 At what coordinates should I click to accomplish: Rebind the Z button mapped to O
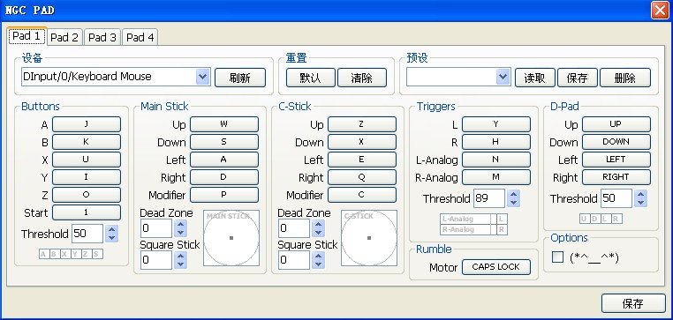pos(87,195)
